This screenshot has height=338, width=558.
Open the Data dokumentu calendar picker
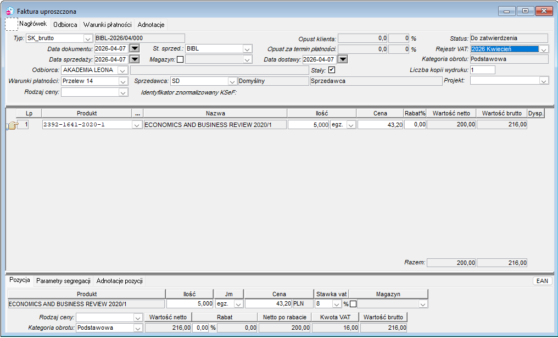(135, 48)
